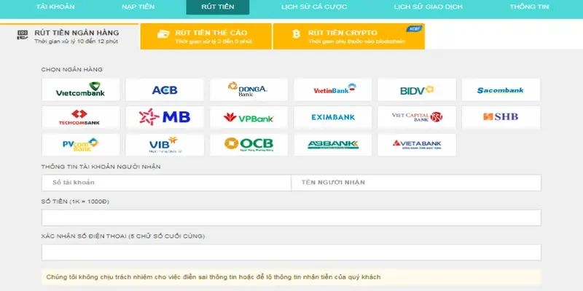This screenshot has width=583, height=291.
Task: Select the Sacombank logo
Action: [501, 89]
